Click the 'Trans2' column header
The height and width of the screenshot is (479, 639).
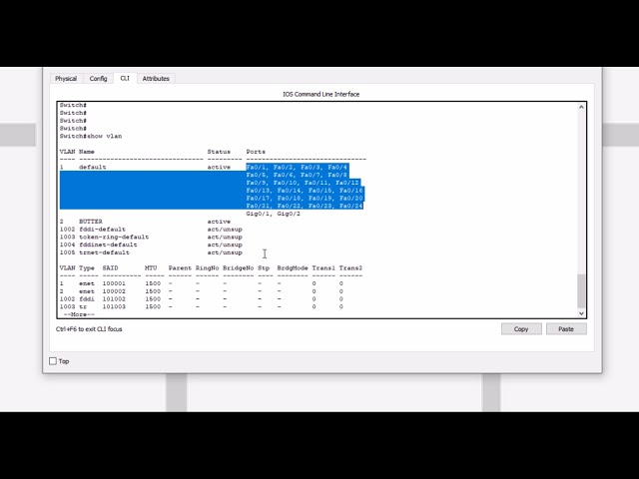[x=350, y=268]
